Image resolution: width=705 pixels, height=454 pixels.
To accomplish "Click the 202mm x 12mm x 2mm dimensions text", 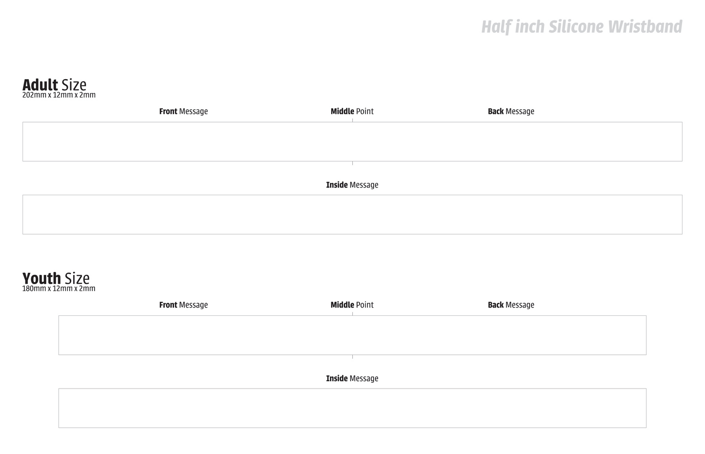I will (59, 95).
